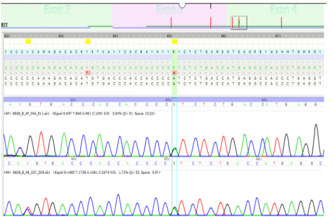Click the yellow flag nearest ruler position 621
This screenshot has height=217, width=334.
[28, 42]
